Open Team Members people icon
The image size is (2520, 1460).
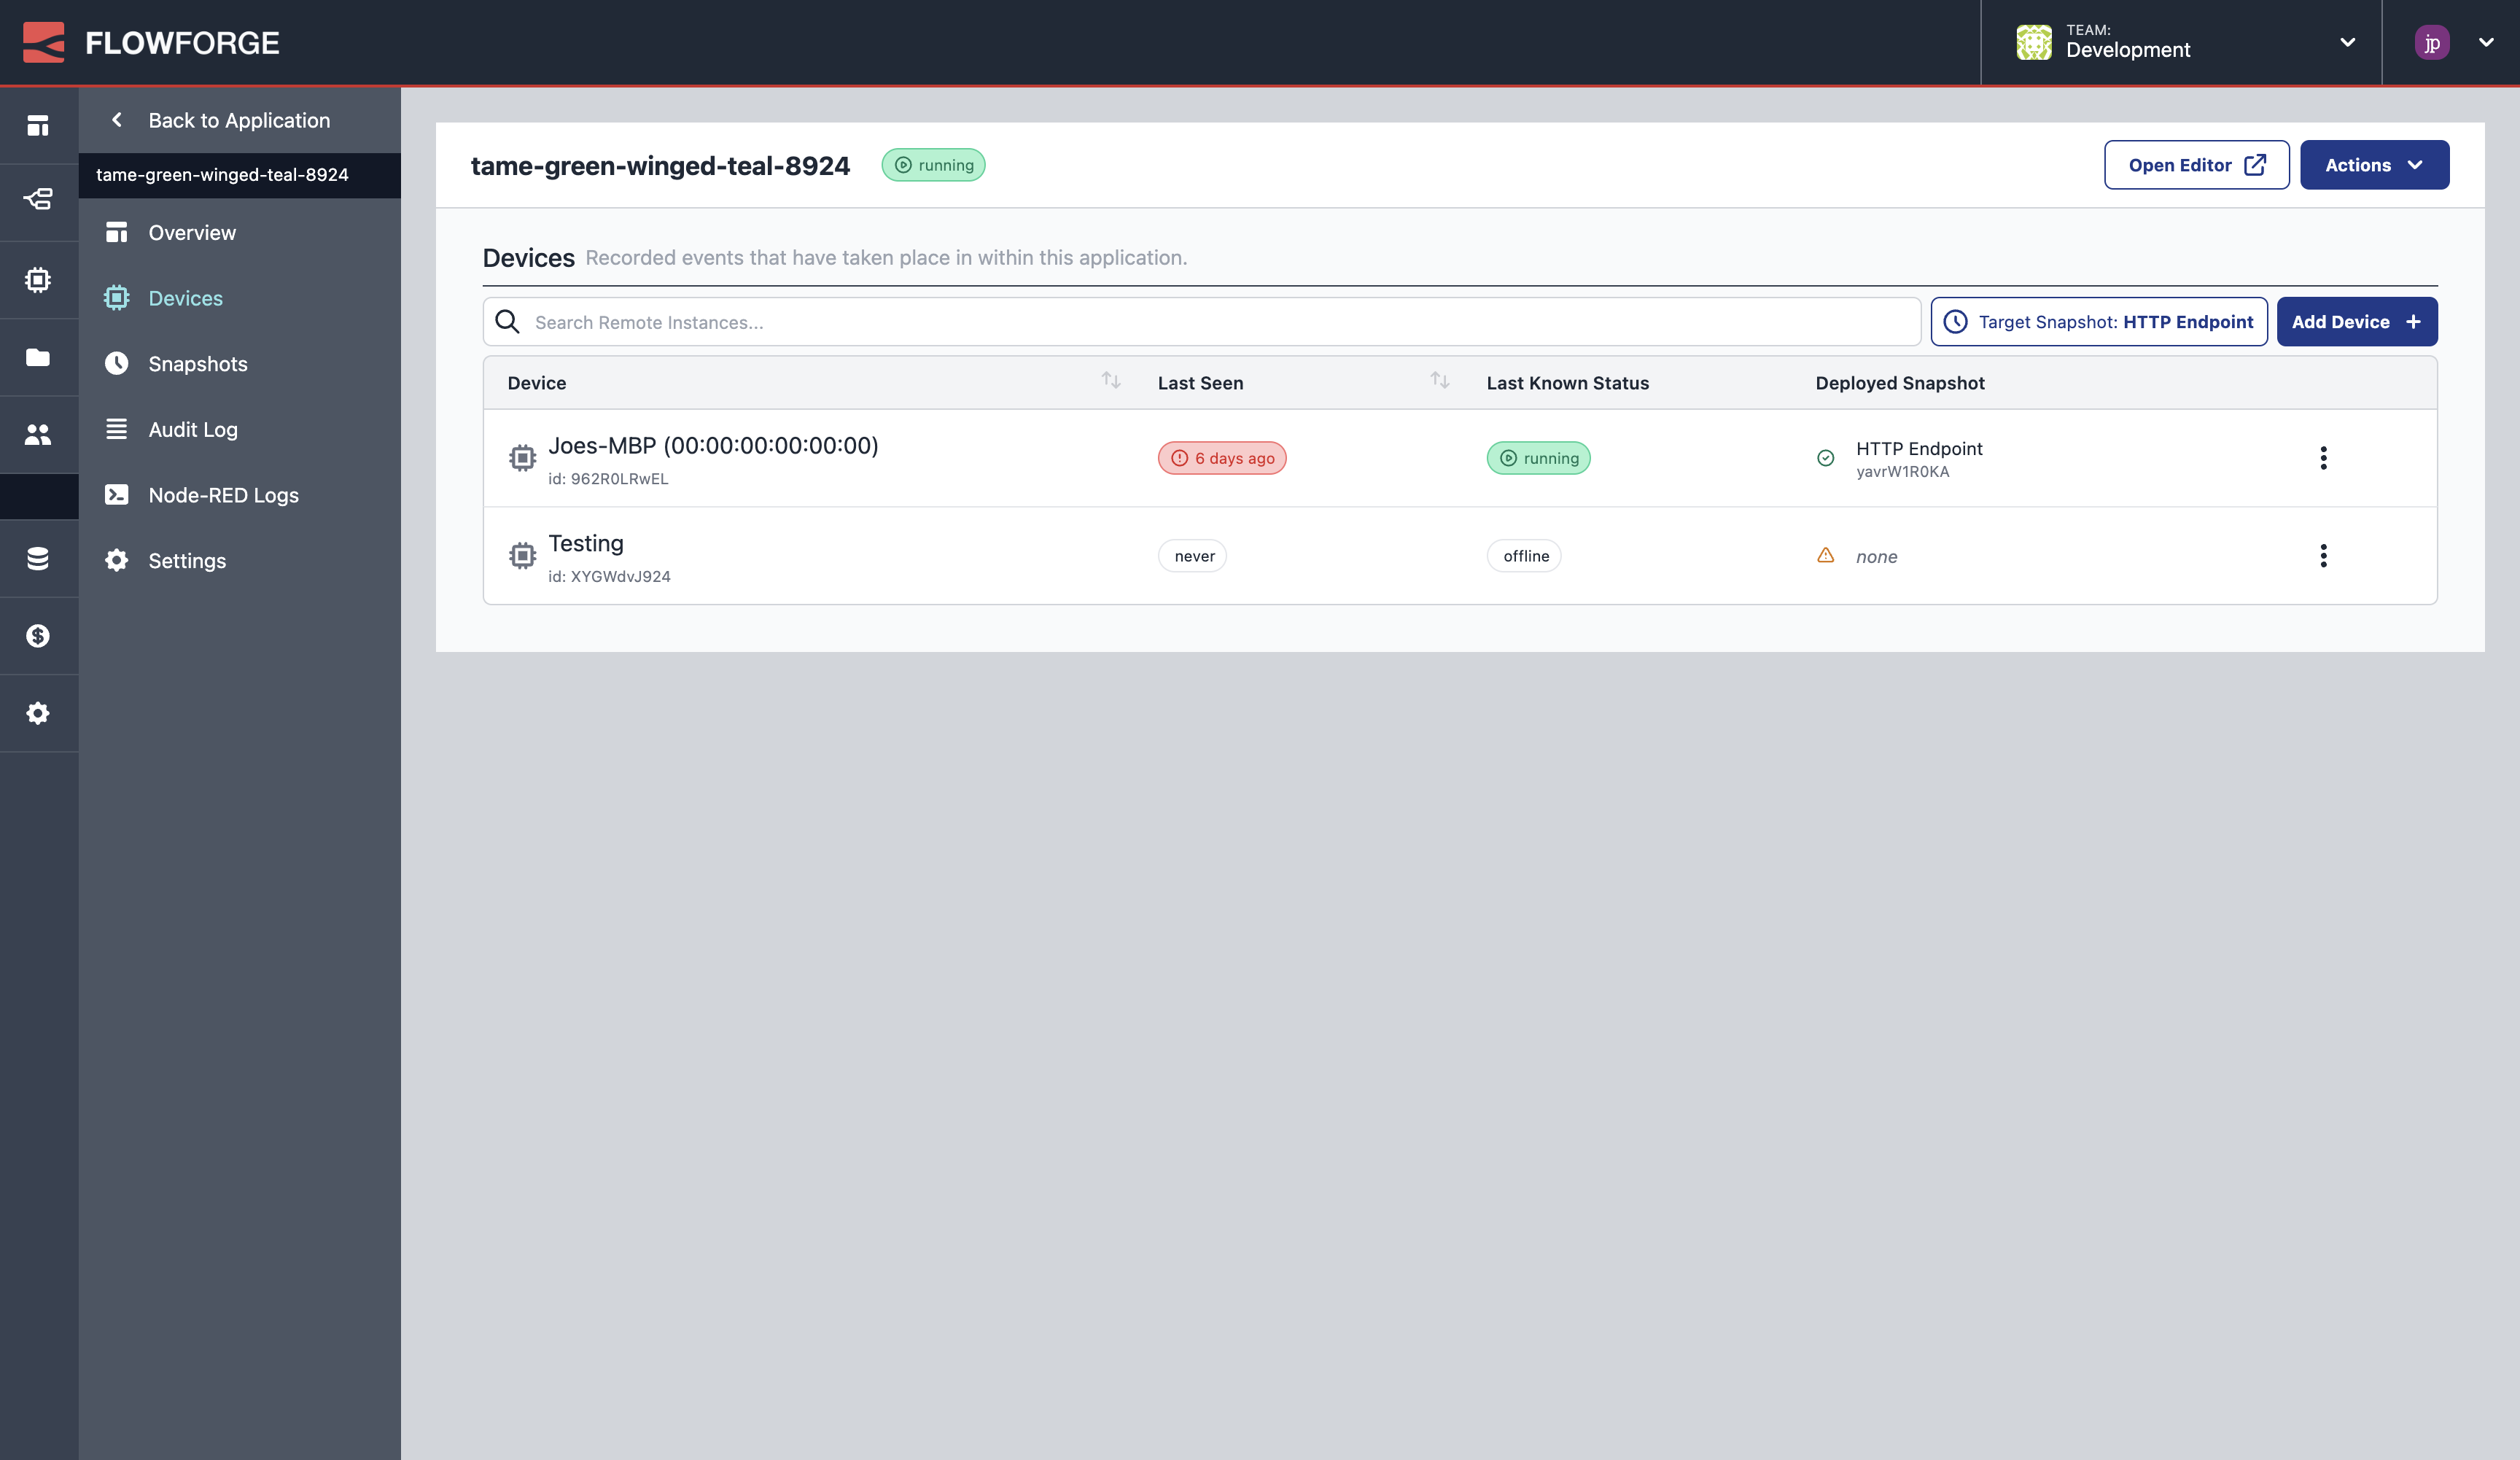[x=38, y=434]
